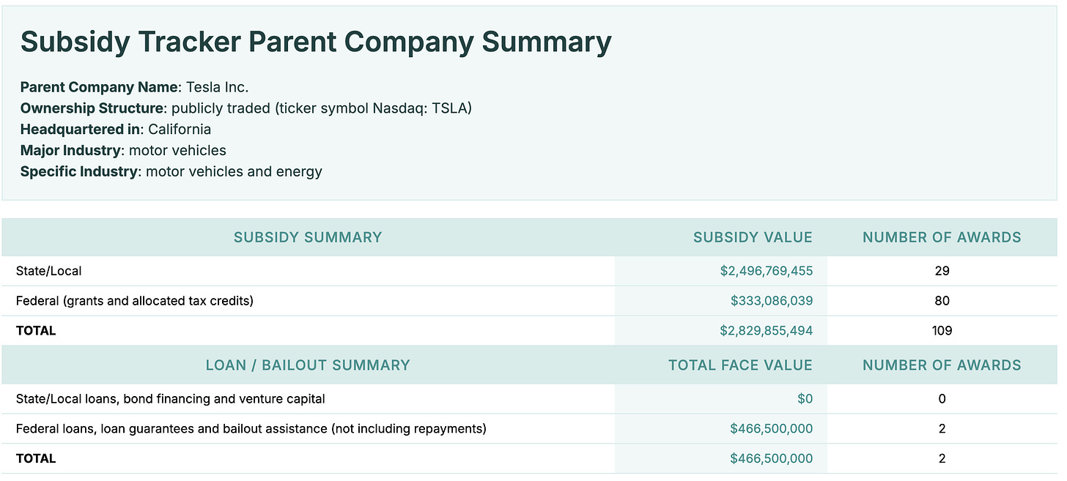Click 'NUMBER OF AWARDS' header in subsidy table
1067x481 pixels.
coord(942,237)
